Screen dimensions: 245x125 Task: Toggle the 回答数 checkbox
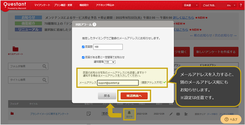[83, 47]
